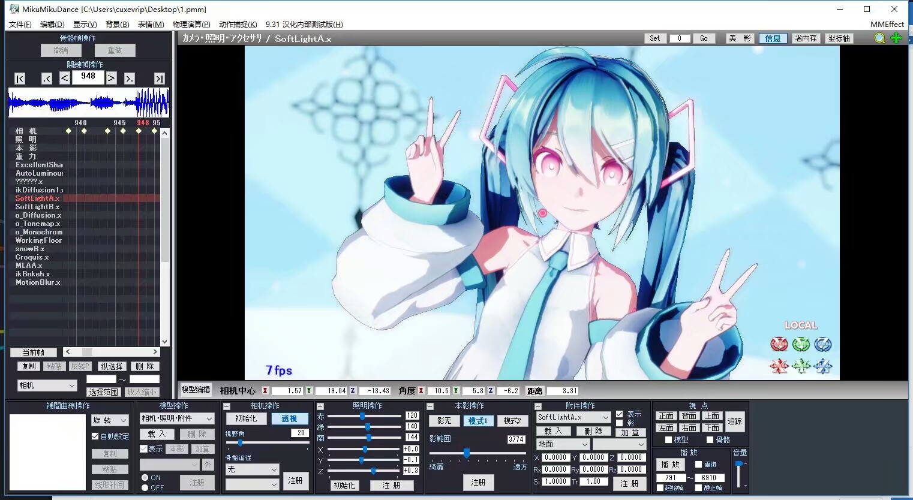913x500 pixels.
Task: Click the blue Z-axis move gizmo
Action: pos(823,366)
